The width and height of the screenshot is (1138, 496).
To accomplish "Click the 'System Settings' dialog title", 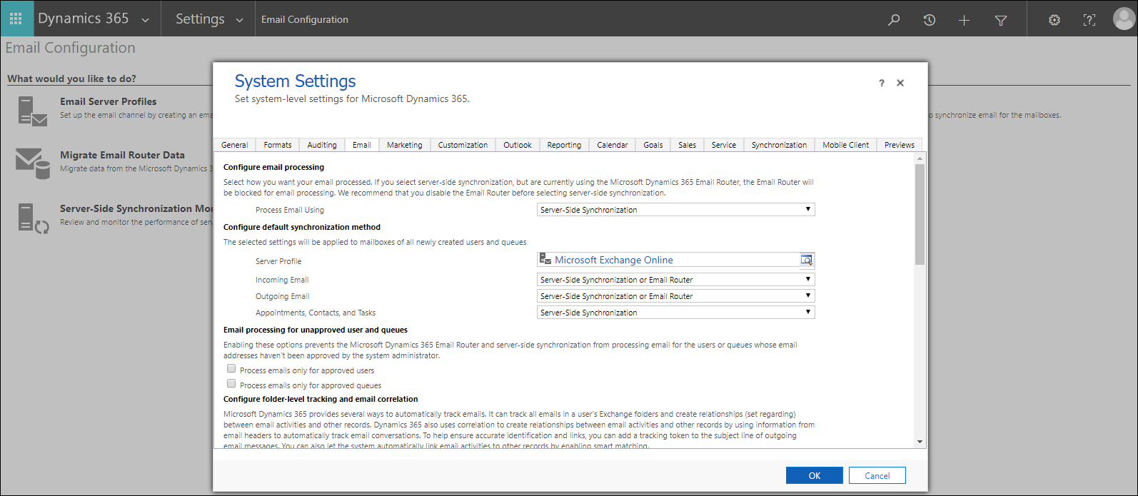I will (295, 81).
